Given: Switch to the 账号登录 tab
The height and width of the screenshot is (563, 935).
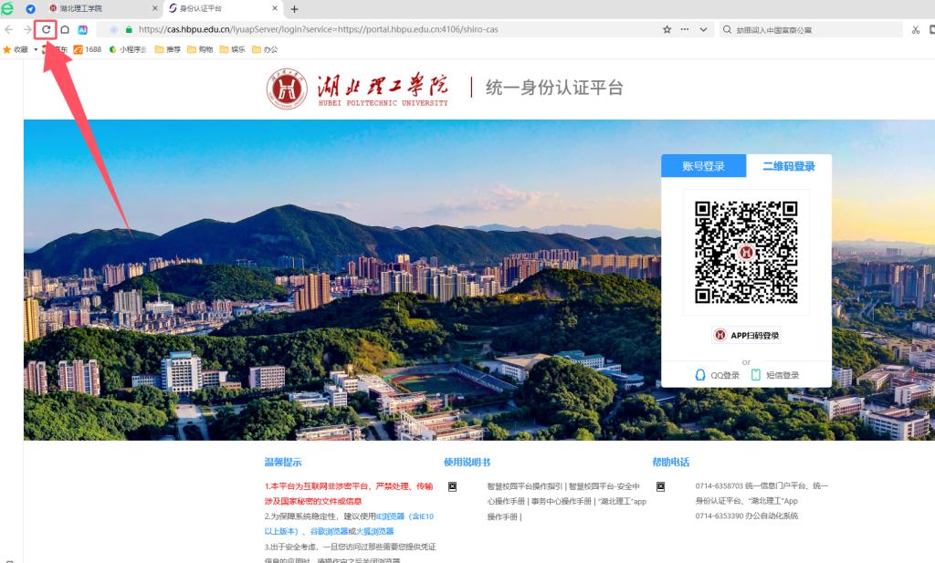Looking at the screenshot, I should coord(704,166).
